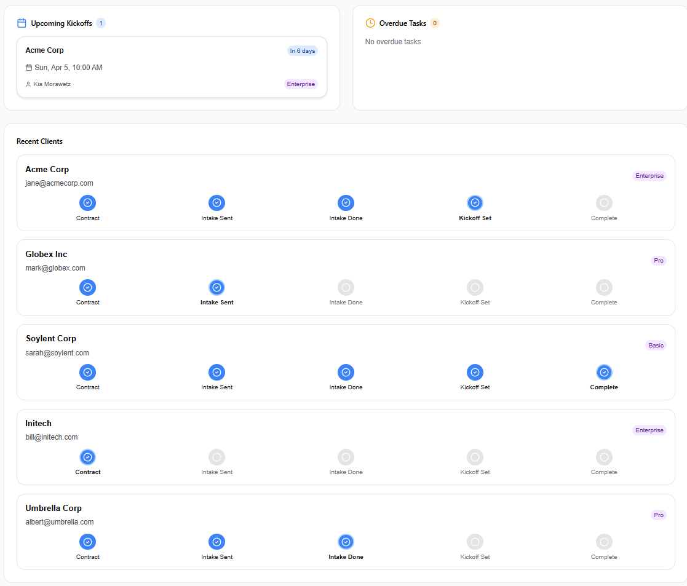Toggle the Intake Done stage for Globex Inc
This screenshot has height=586, width=687.
pyautogui.click(x=346, y=287)
